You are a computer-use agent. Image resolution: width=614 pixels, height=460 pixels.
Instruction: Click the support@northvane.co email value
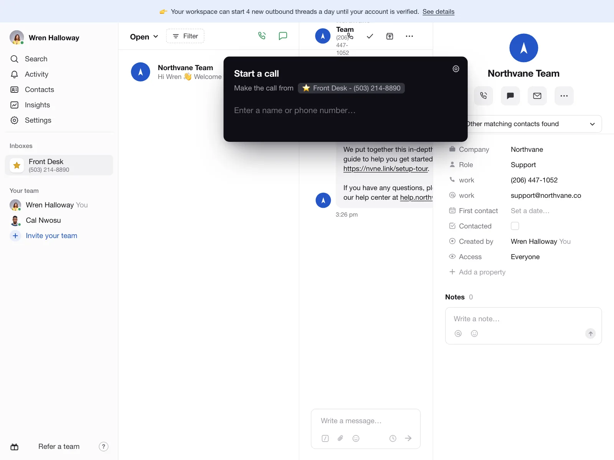546,195
